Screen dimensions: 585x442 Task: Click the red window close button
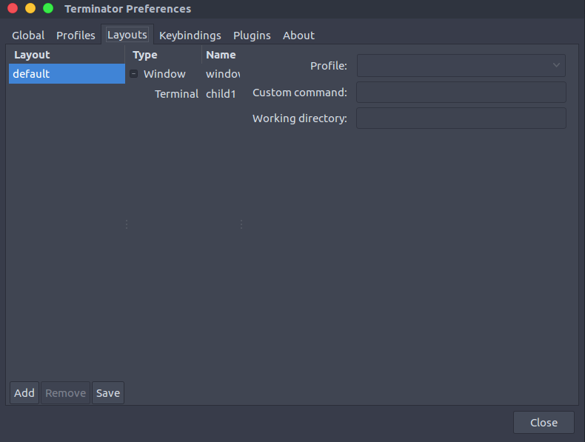13,8
